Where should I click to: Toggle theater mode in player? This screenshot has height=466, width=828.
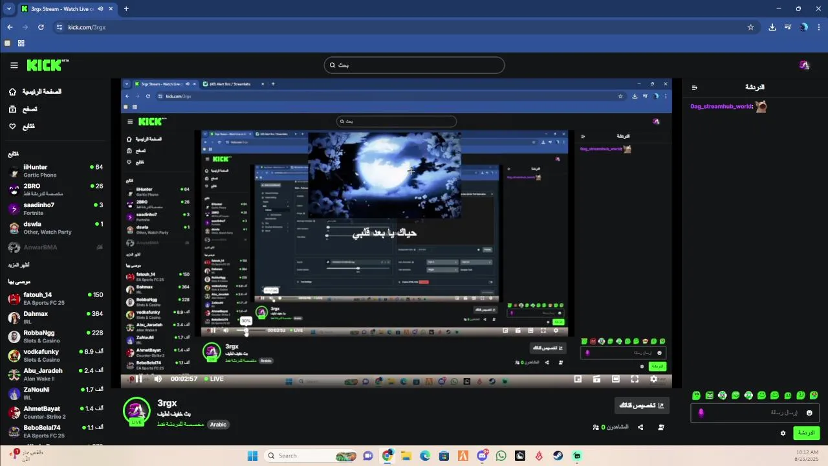(x=616, y=379)
